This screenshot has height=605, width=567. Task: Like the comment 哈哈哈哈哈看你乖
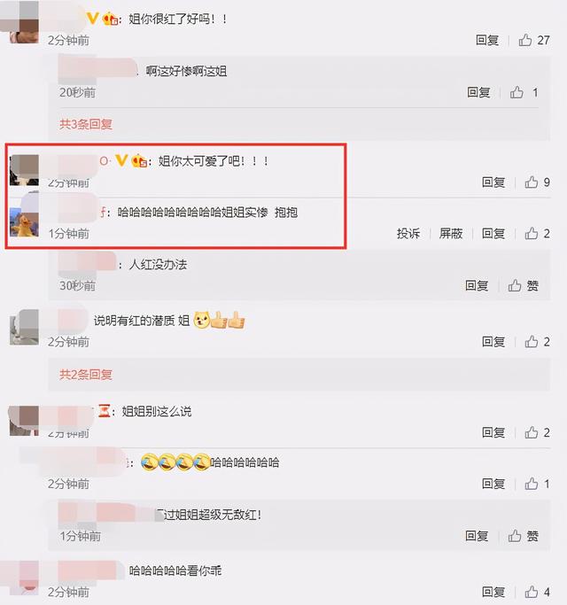coord(537,592)
